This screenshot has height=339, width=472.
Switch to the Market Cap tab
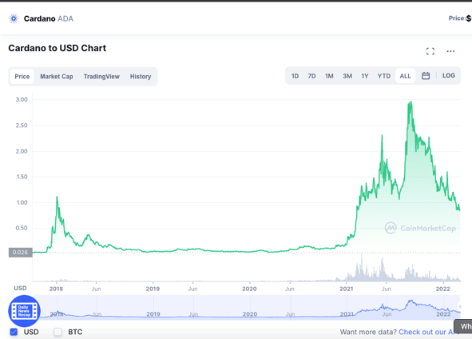[57, 77]
